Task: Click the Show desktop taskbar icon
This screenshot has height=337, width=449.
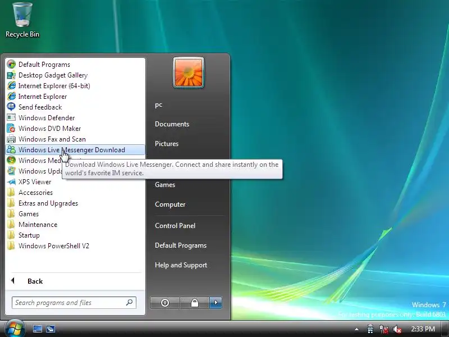Action: pyautogui.click(x=38, y=329)
